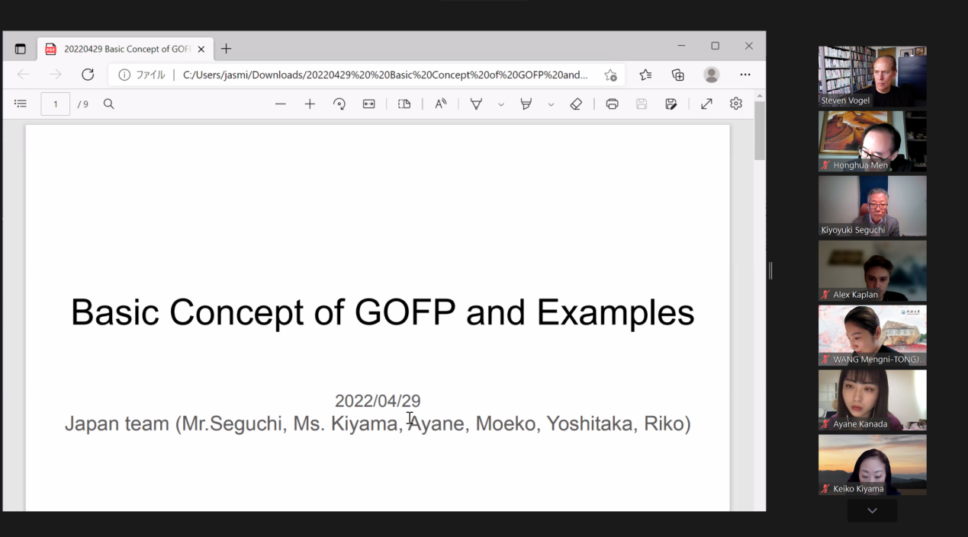Expand more participants with the down chevron
Viewport: 968px width, 537px height.
click(872, 510)
